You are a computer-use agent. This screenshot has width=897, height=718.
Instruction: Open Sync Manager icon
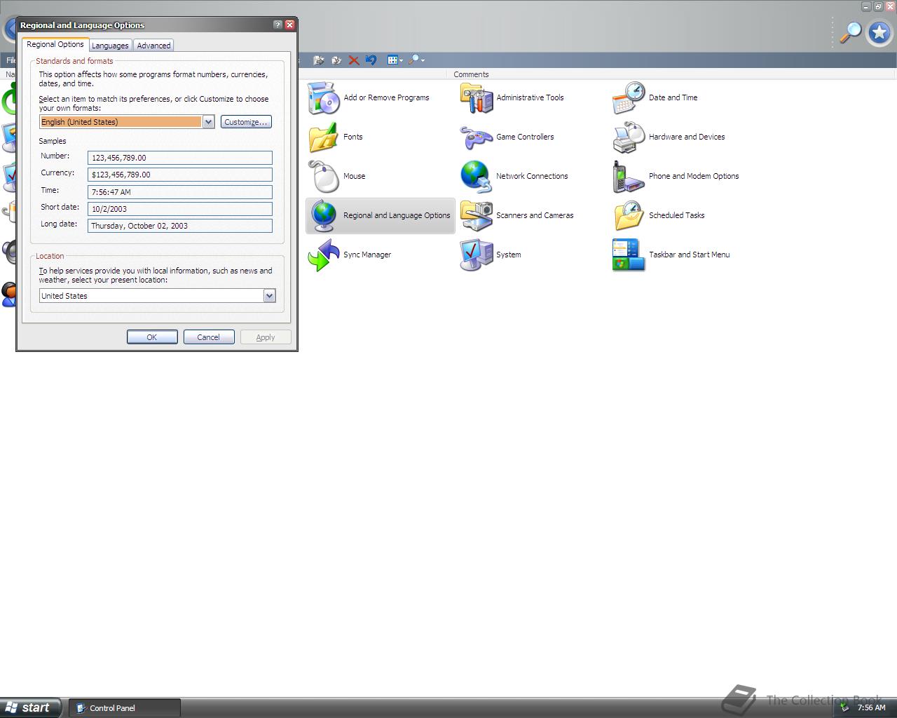coord(324,255)
